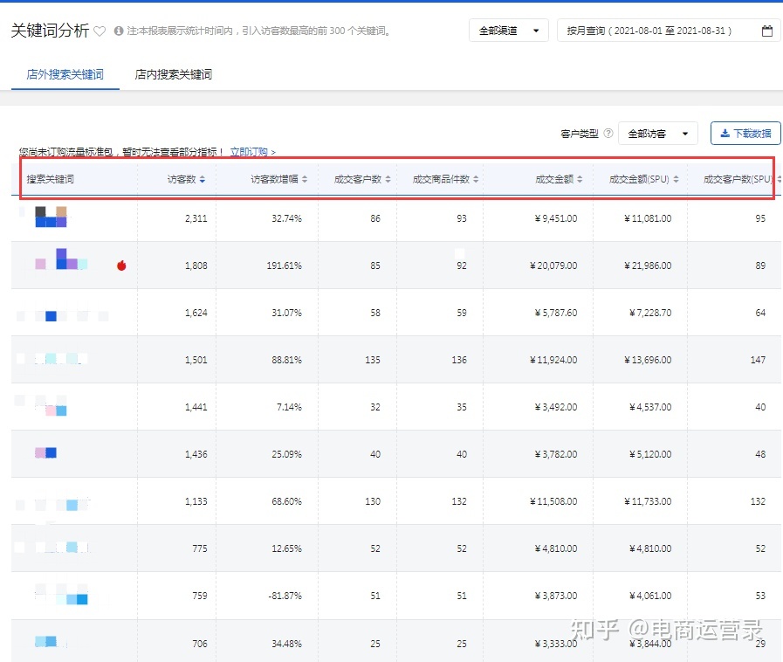Viewport: 783px width, 662px height.
Task: Click the growth value 88.81%
Action: [x=286, y=360]
